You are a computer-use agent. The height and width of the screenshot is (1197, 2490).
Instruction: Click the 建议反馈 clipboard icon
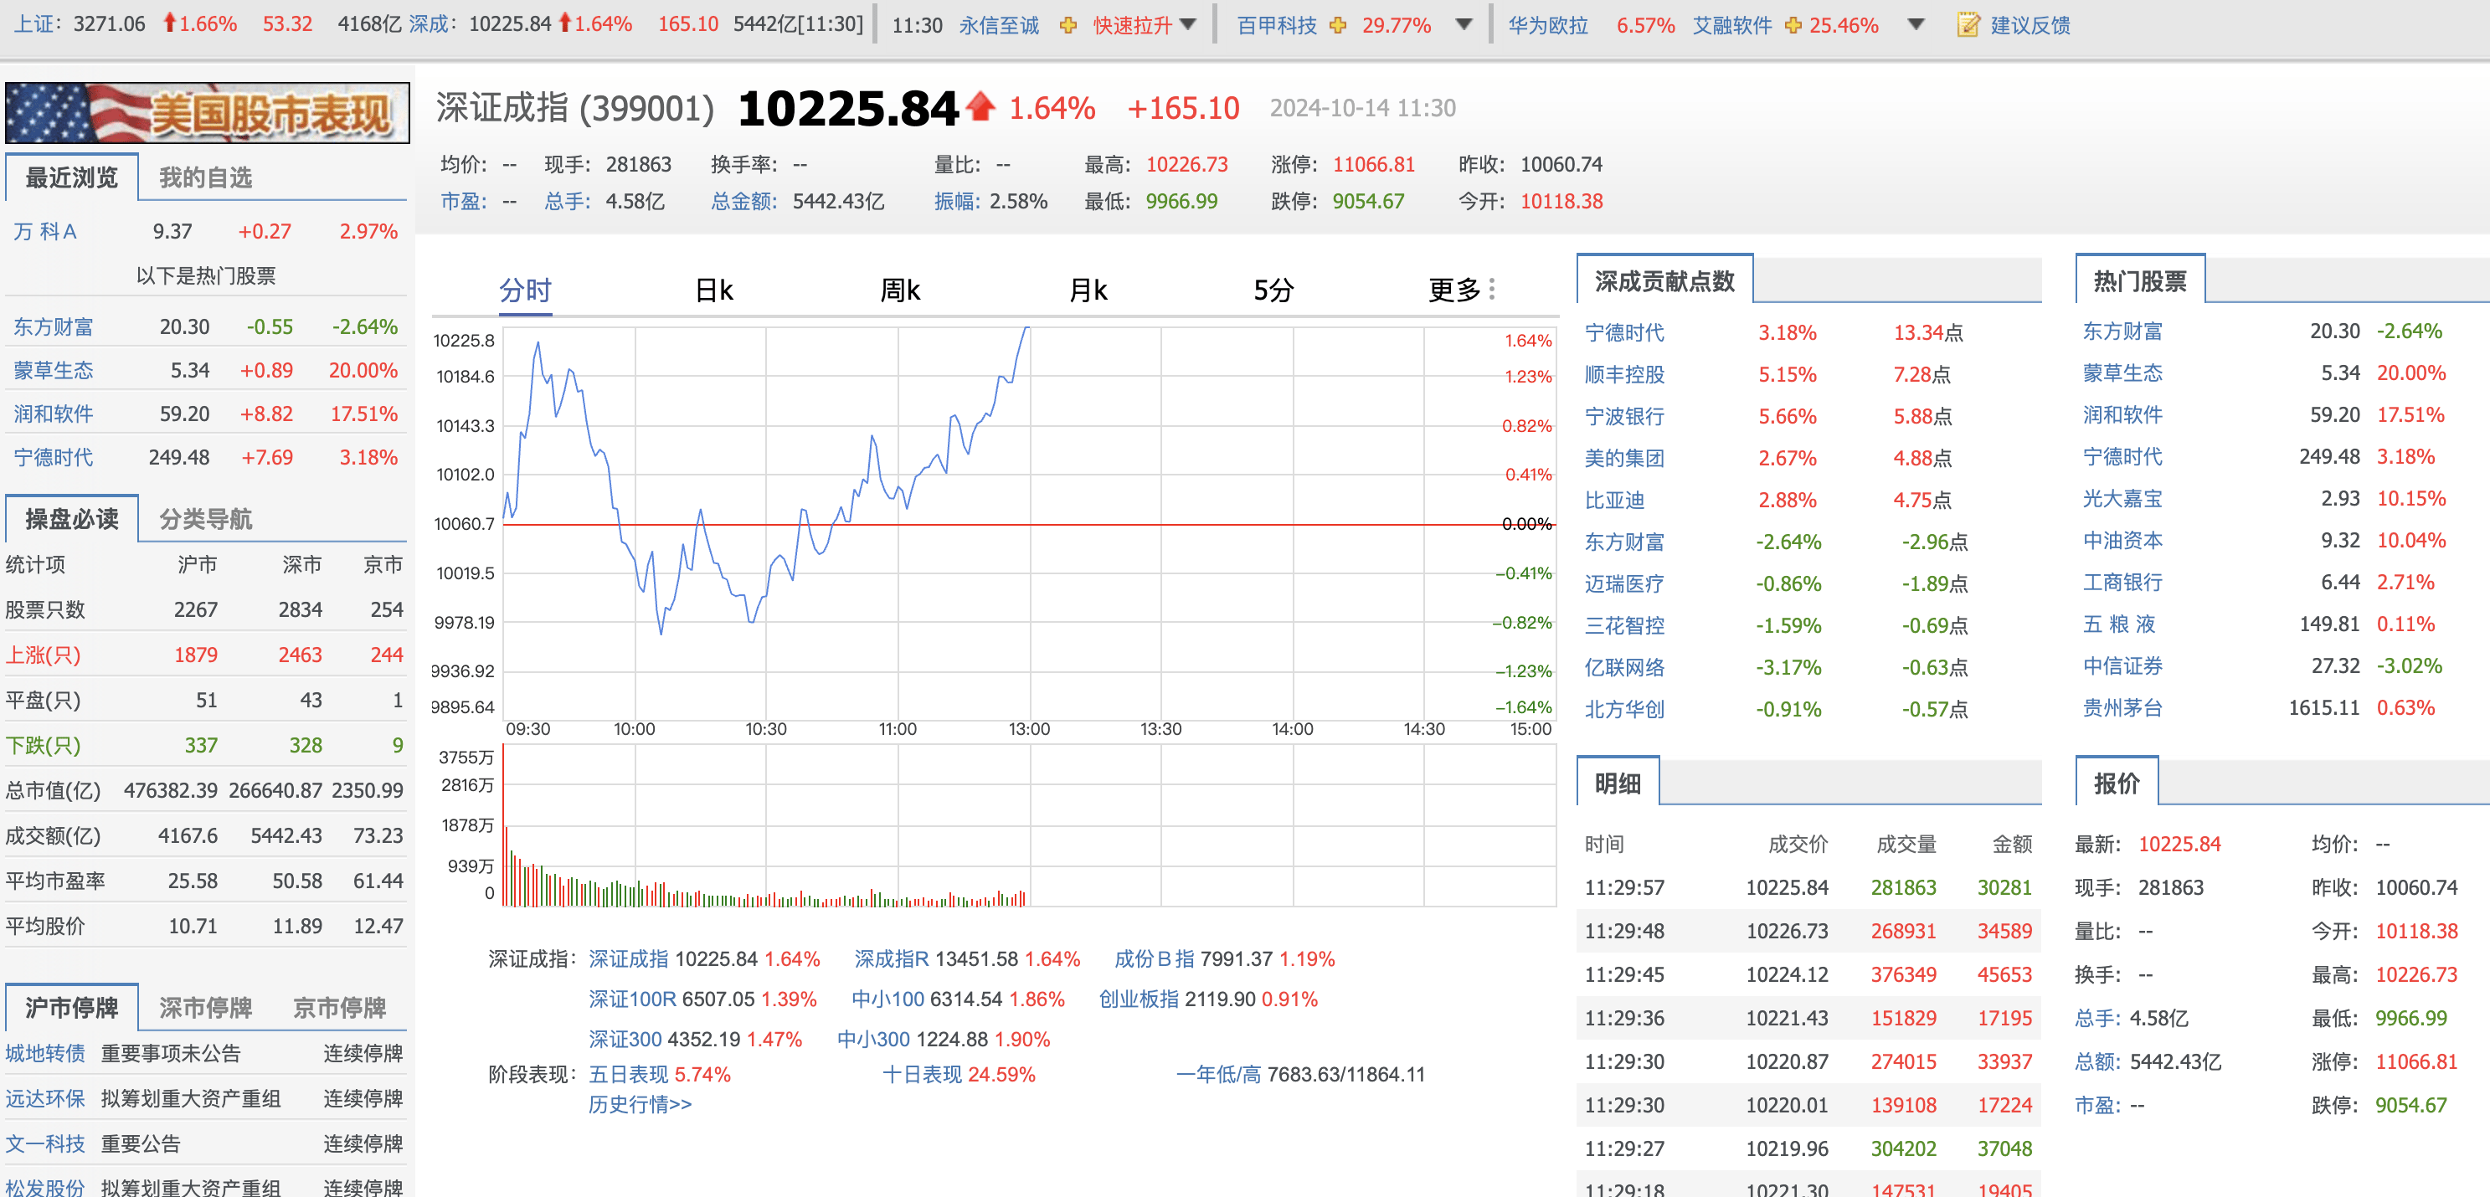coord(1969,26)
